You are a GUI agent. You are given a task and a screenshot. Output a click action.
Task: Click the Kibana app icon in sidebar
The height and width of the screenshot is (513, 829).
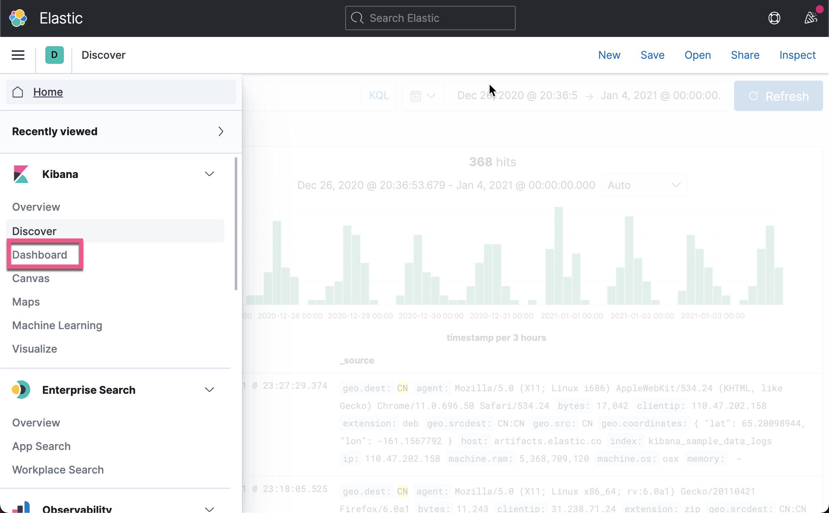pos(21,174)
